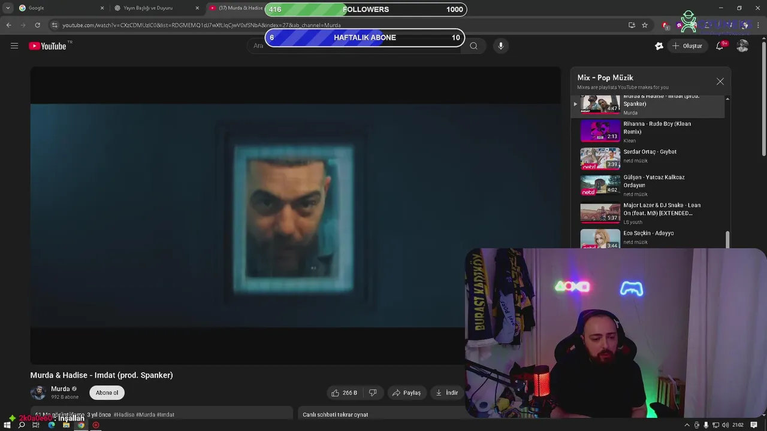Share the video via Paylaş
Viewport: 767px width, 431px height.
tap(406, 393)
